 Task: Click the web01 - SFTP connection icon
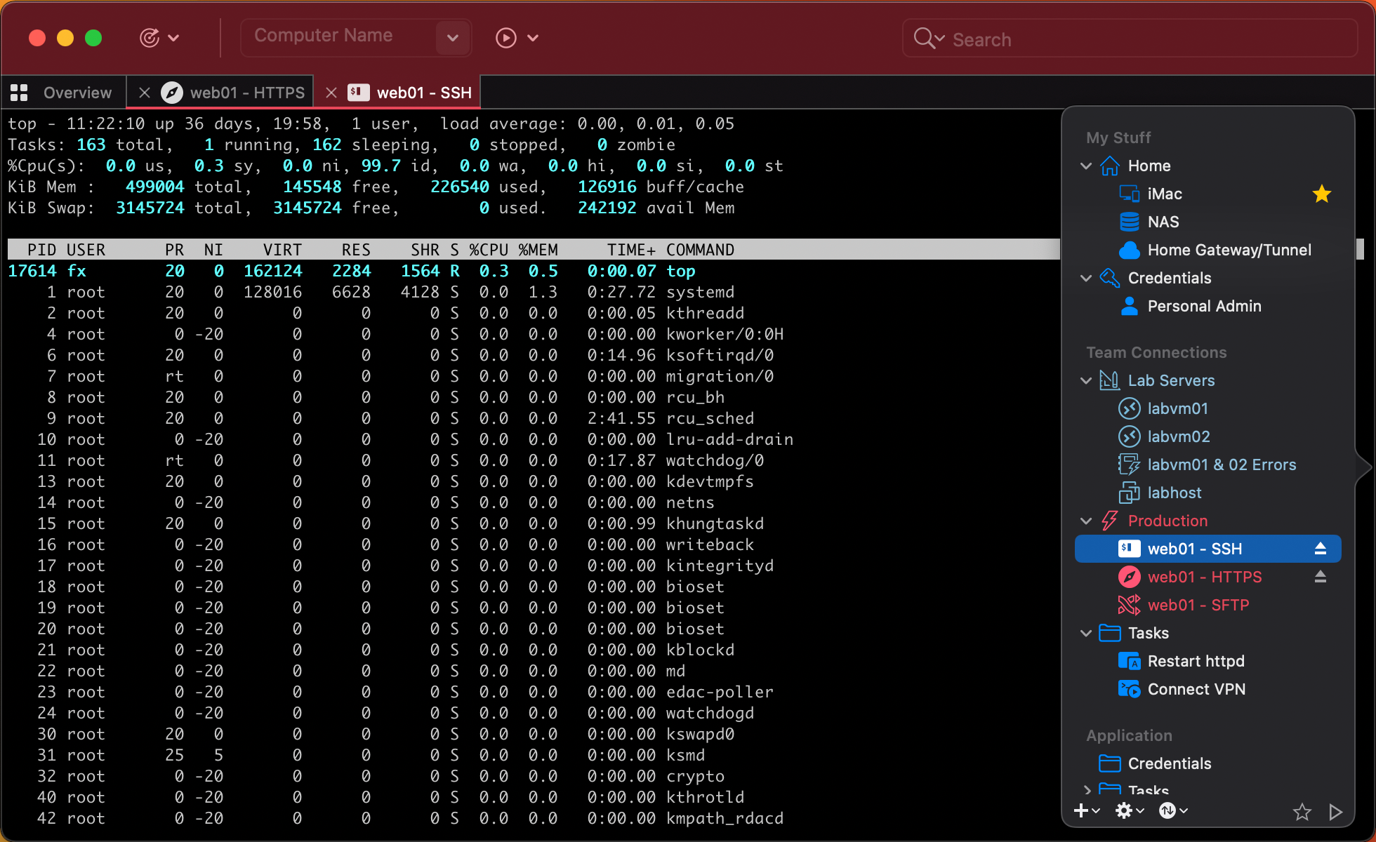[1129, 605]
